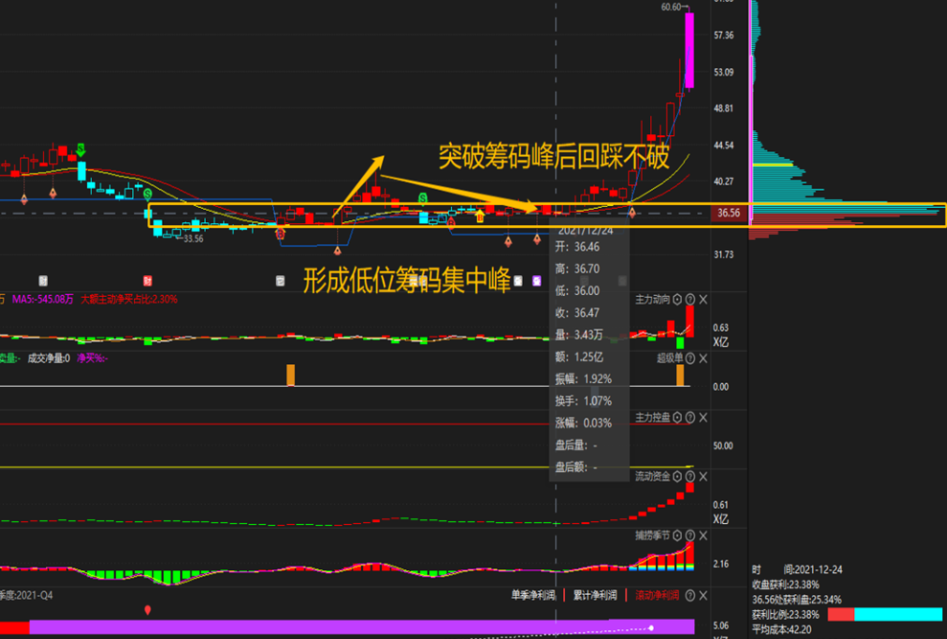Switch to the 单季净利润 tab
The width and height of the screenshot is (947, 639).
(533, 596)
